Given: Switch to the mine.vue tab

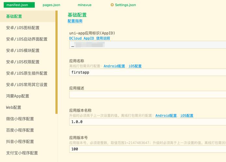Looking at the screenshot, I should click(84, 5).
